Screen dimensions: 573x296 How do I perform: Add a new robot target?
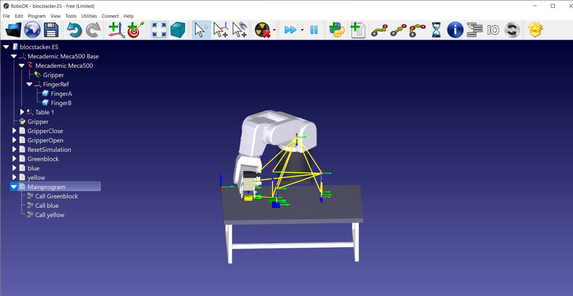point(135,30)
